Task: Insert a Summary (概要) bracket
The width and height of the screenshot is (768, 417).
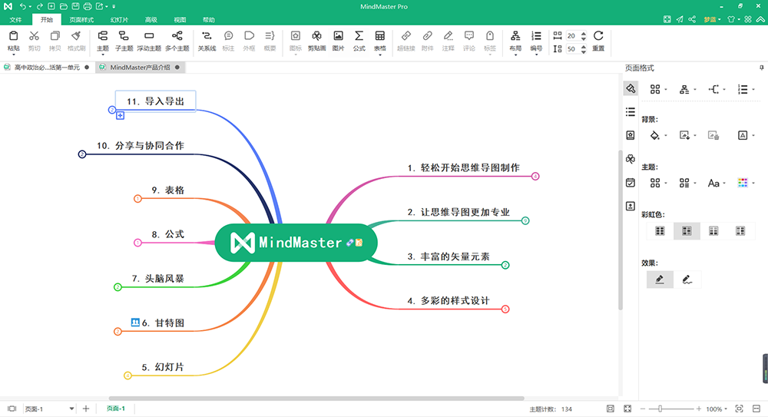Action: pyautogui.click(x=270, y=41)
